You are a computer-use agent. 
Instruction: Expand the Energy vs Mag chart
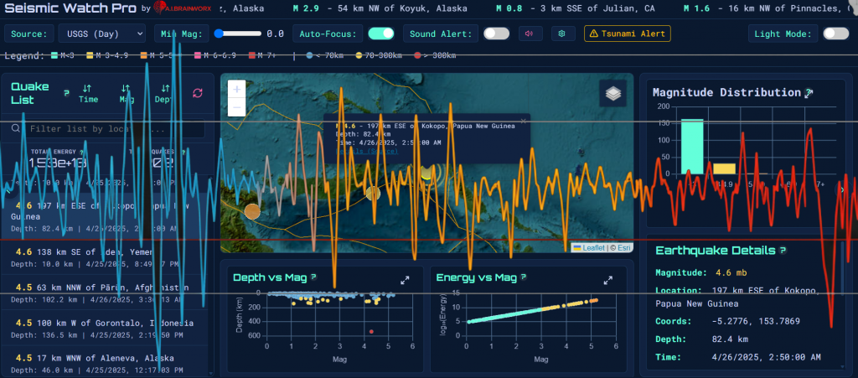point(609,281)
